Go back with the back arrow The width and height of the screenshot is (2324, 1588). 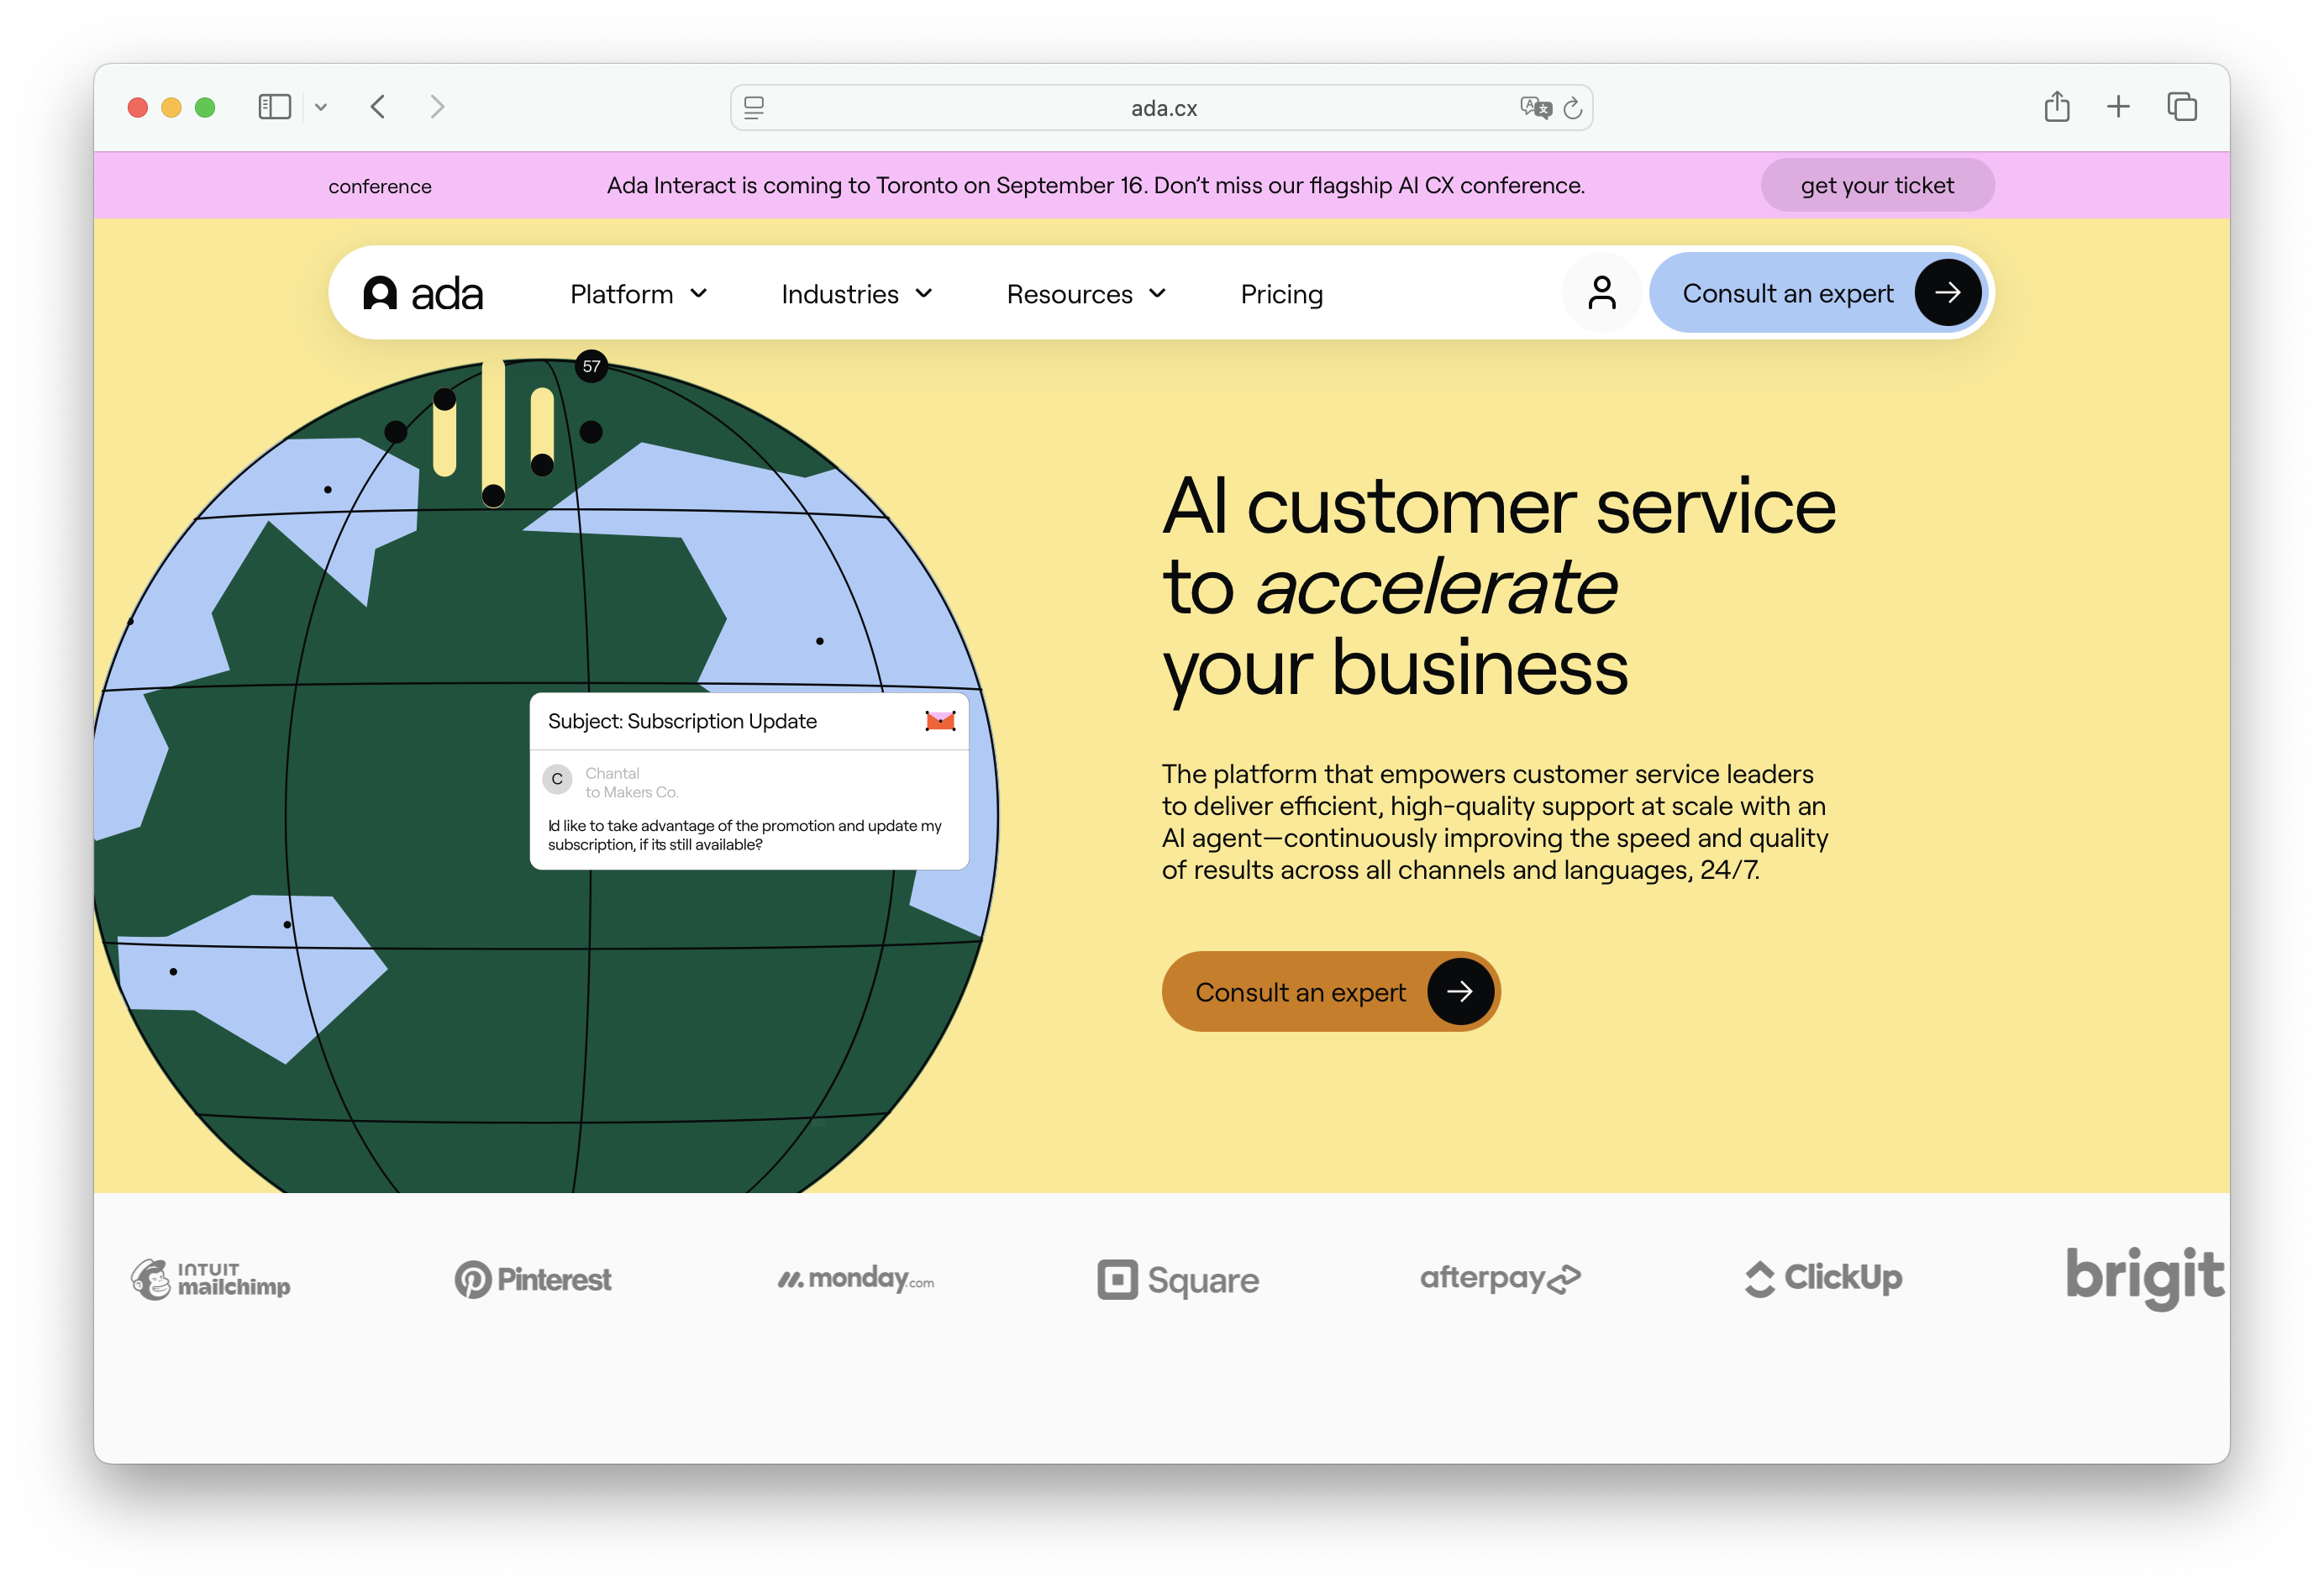point(378,107)
